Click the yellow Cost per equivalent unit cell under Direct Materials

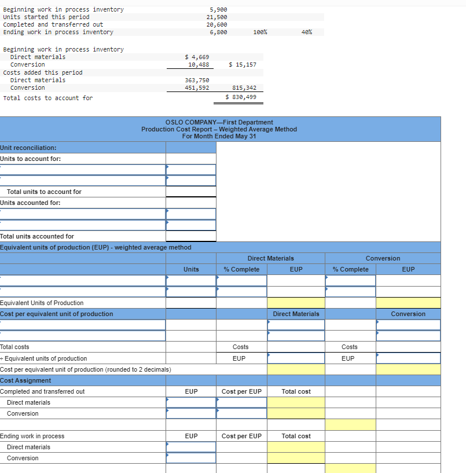(x=296, y=369)
